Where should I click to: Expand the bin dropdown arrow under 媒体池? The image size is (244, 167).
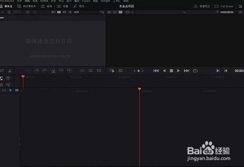tap(2, 12)
